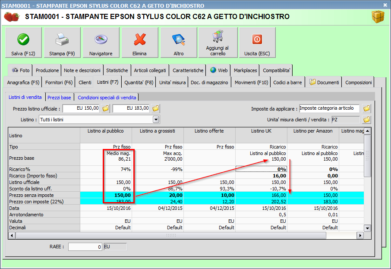The height and width of the screenshot is (269, 391).
Task: Open the Documenti tab
Action: [x=324, y=82]
